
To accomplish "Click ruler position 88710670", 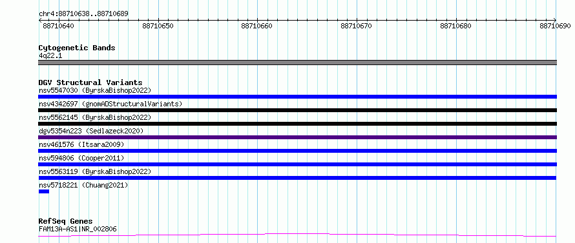I will (356, 26).
